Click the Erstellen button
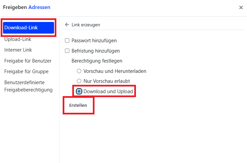The height and width of the screenshot is (163, 247). coord(78,105)
